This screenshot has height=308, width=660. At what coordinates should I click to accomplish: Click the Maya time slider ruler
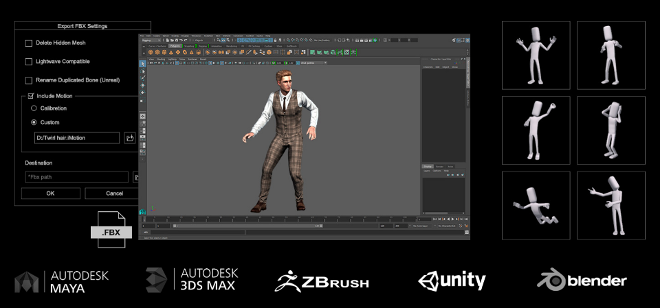(x=280, y=219)
